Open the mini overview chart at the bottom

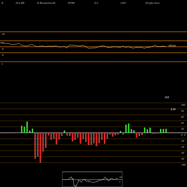click(92, 179)
